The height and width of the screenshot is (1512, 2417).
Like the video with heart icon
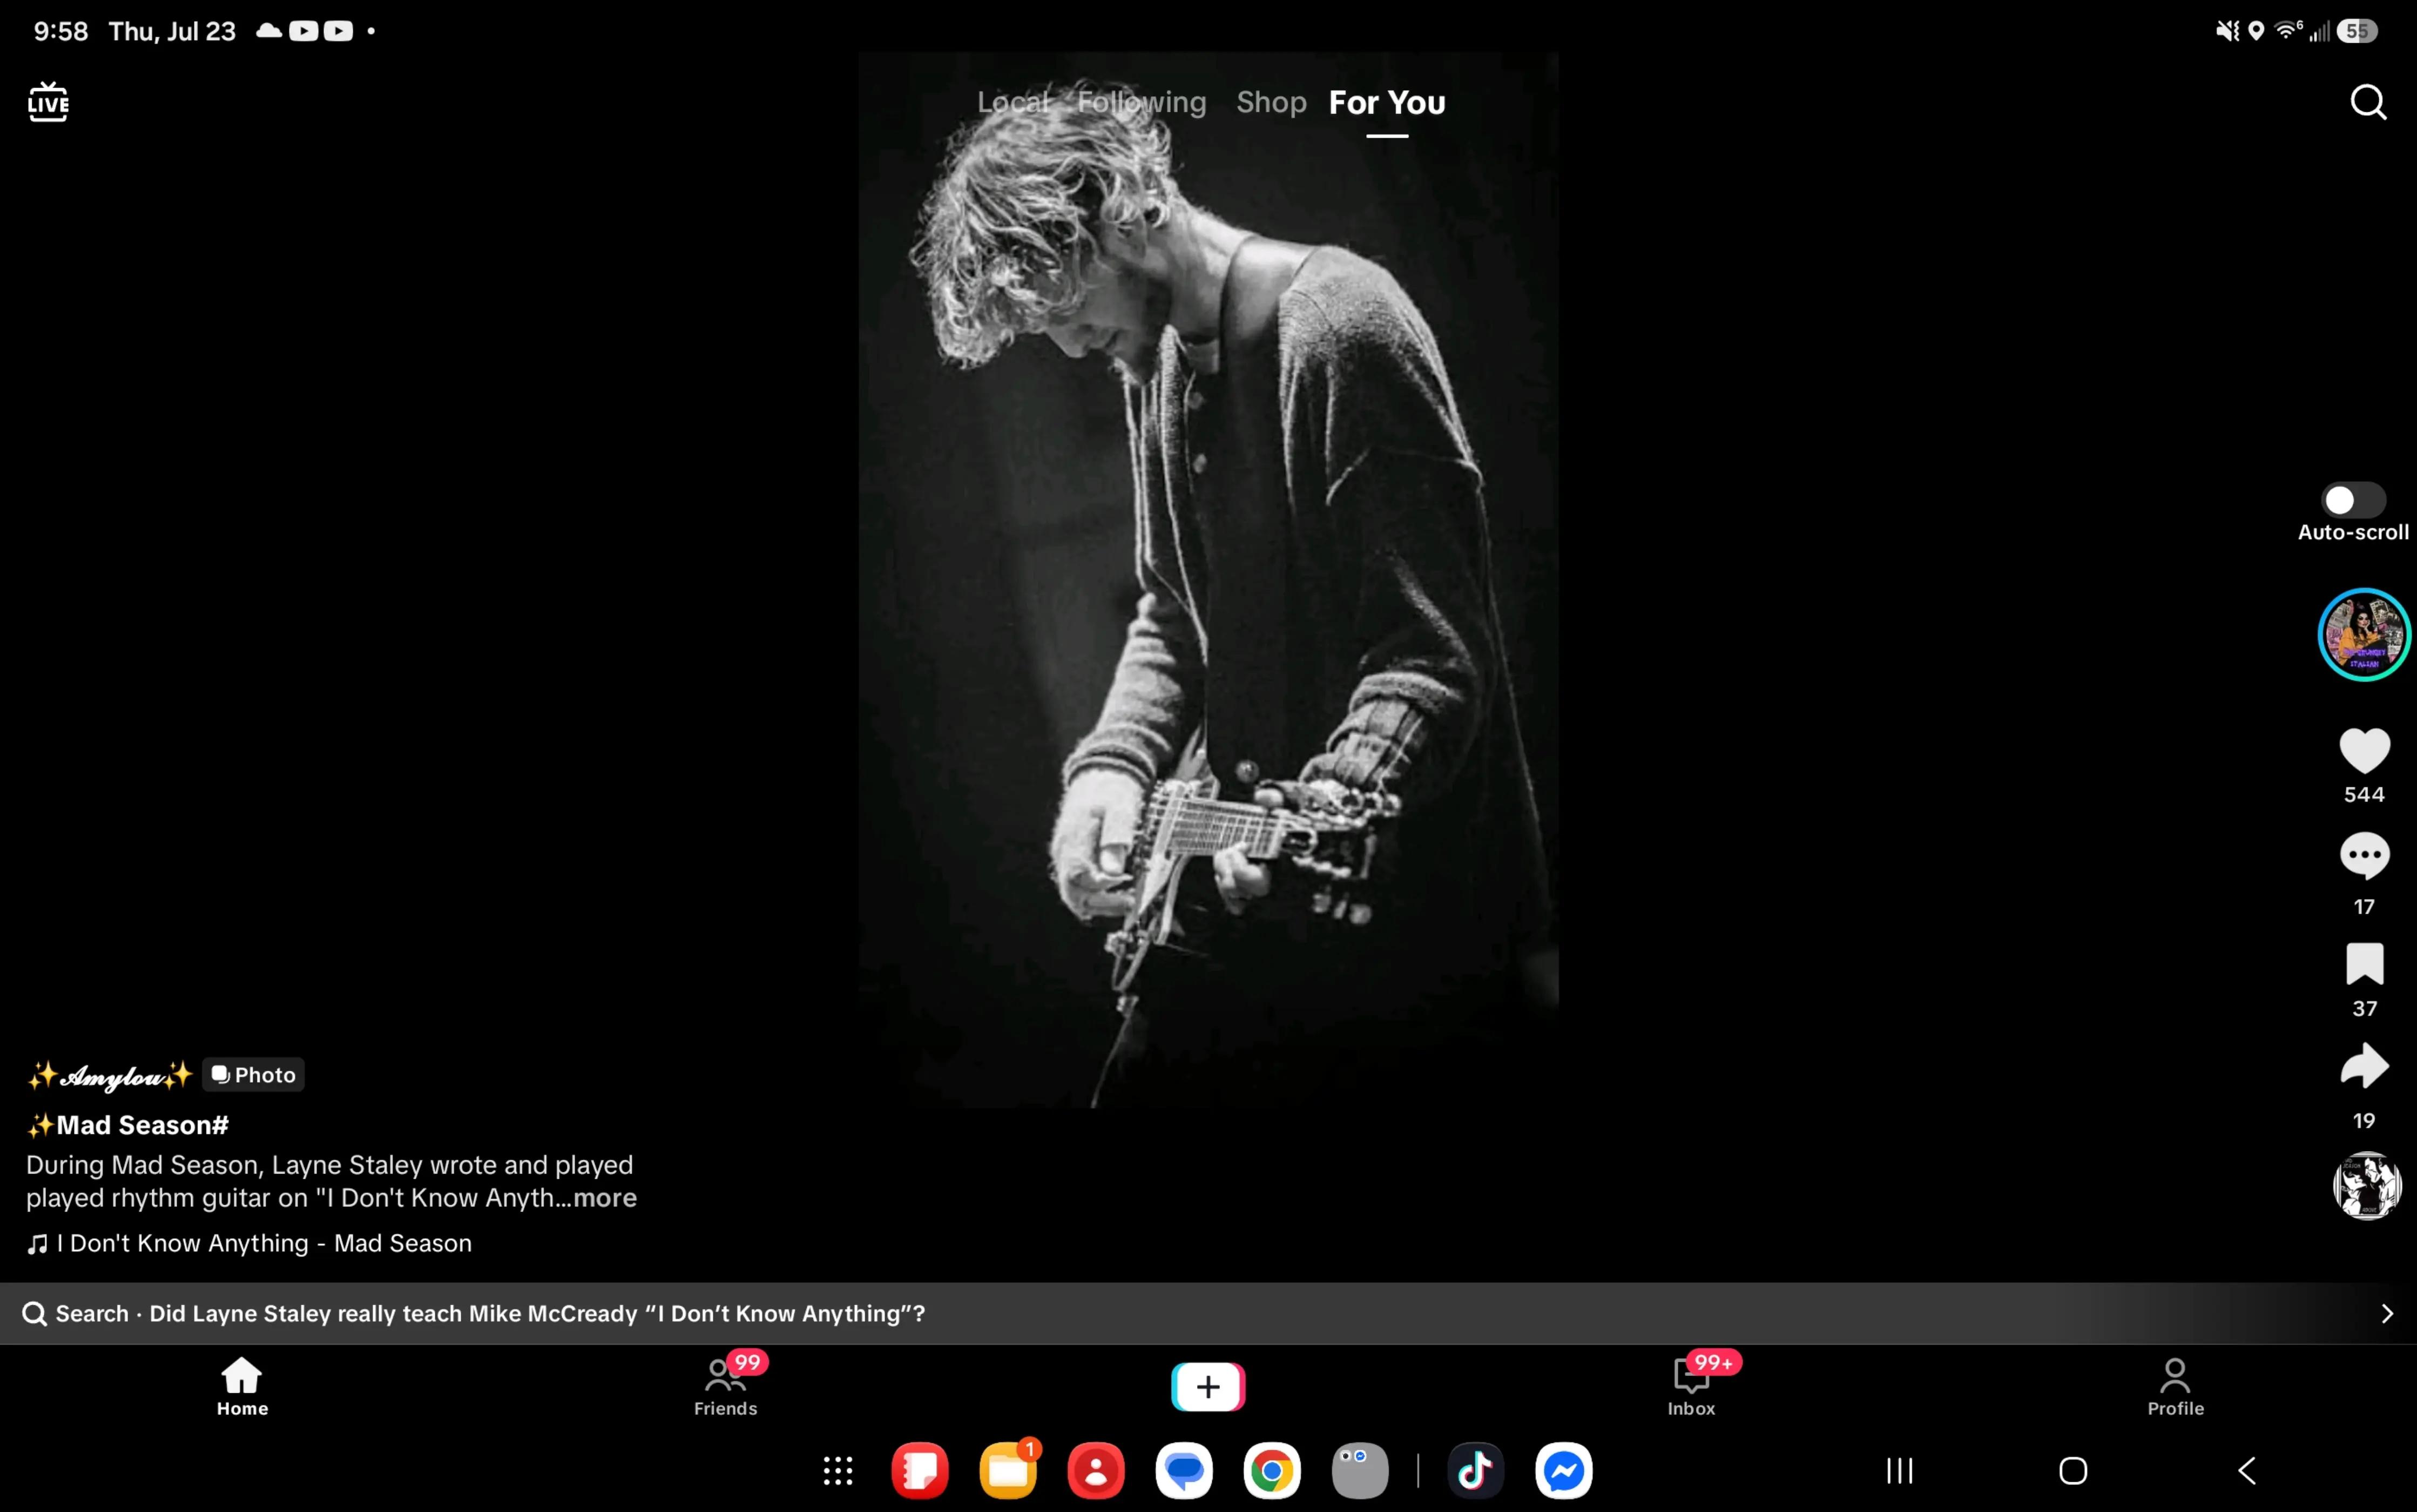coord(2364,751)
